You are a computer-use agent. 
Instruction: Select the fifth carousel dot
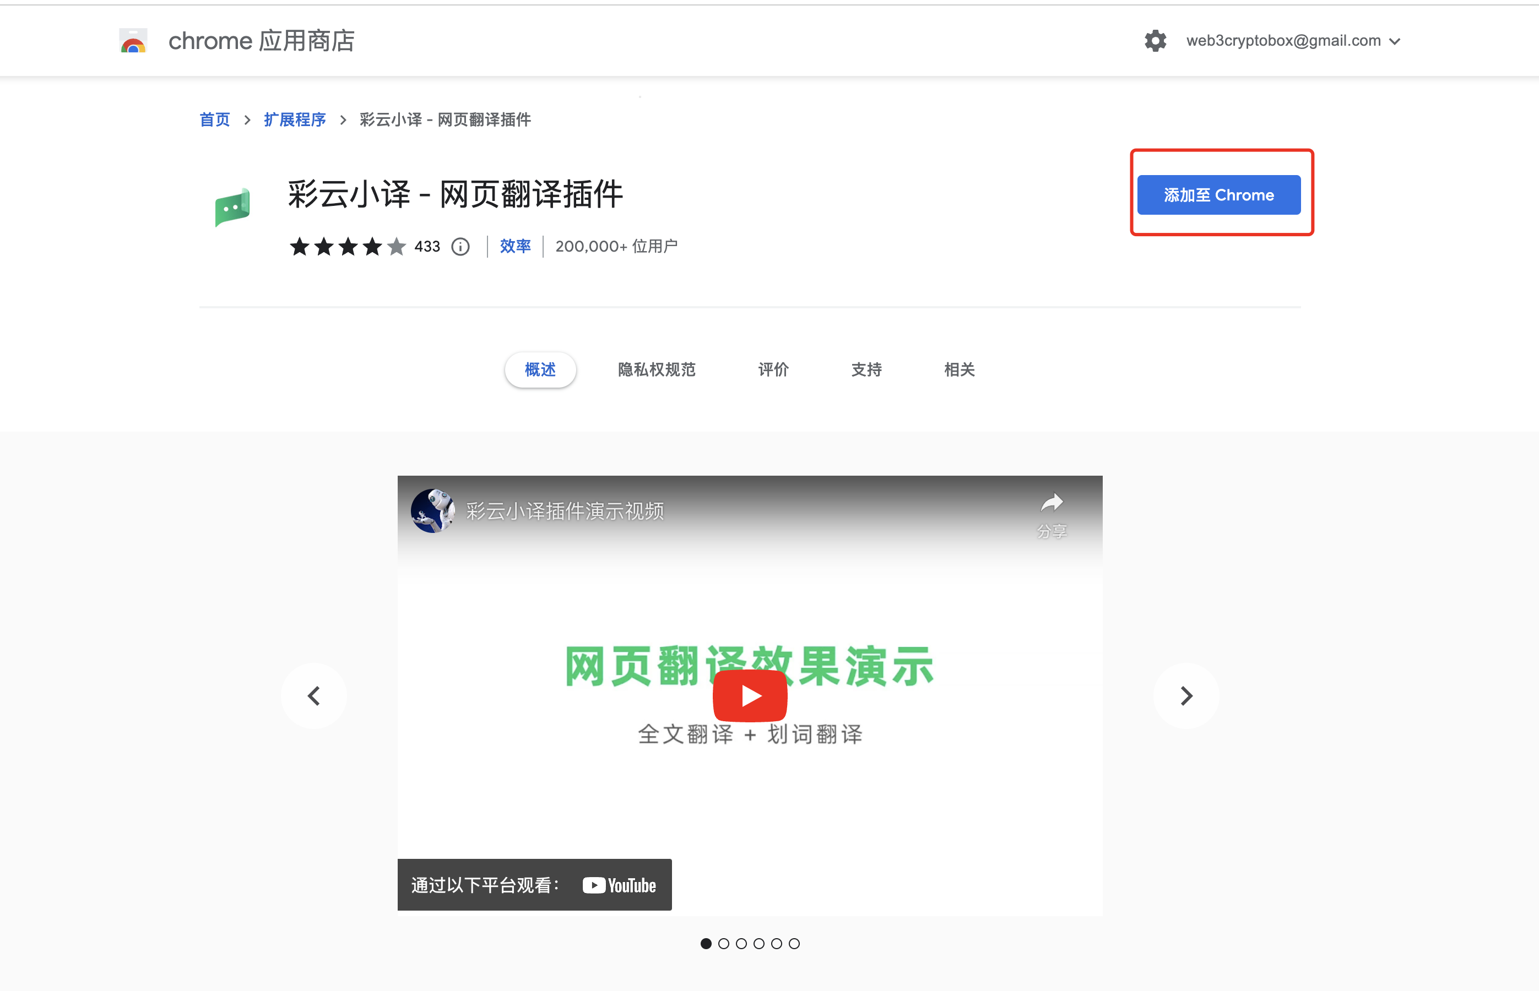pos(777,944)
